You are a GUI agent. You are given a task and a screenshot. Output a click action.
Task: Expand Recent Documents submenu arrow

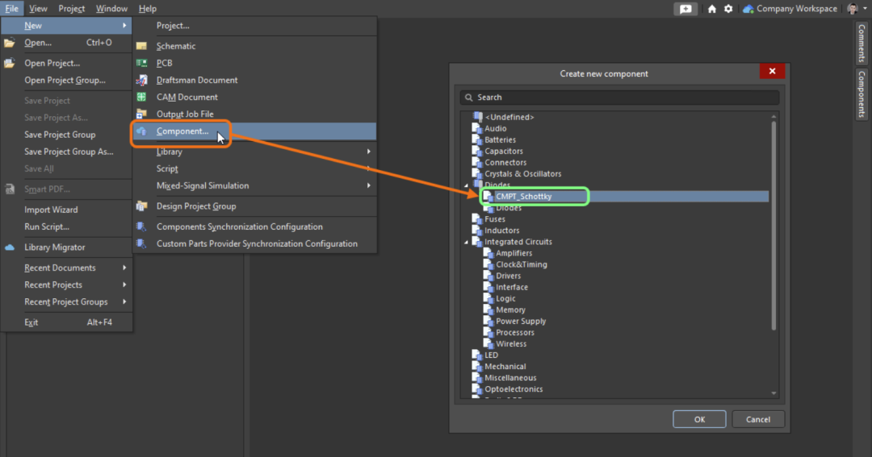pyautogui.click(x=124, y=268)
